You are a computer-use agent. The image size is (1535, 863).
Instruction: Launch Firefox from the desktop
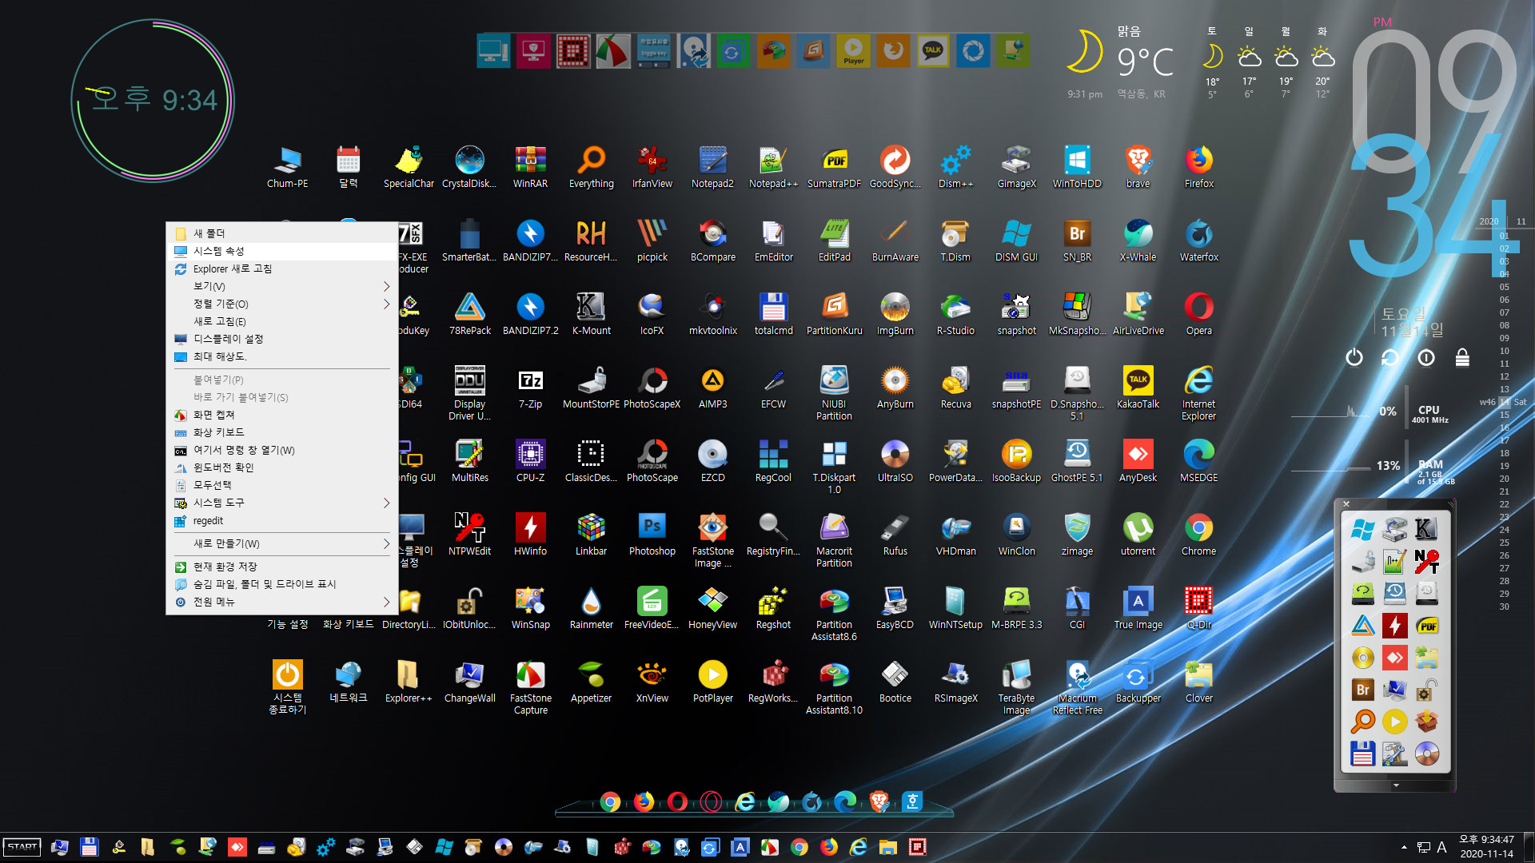coord(1198,166)
